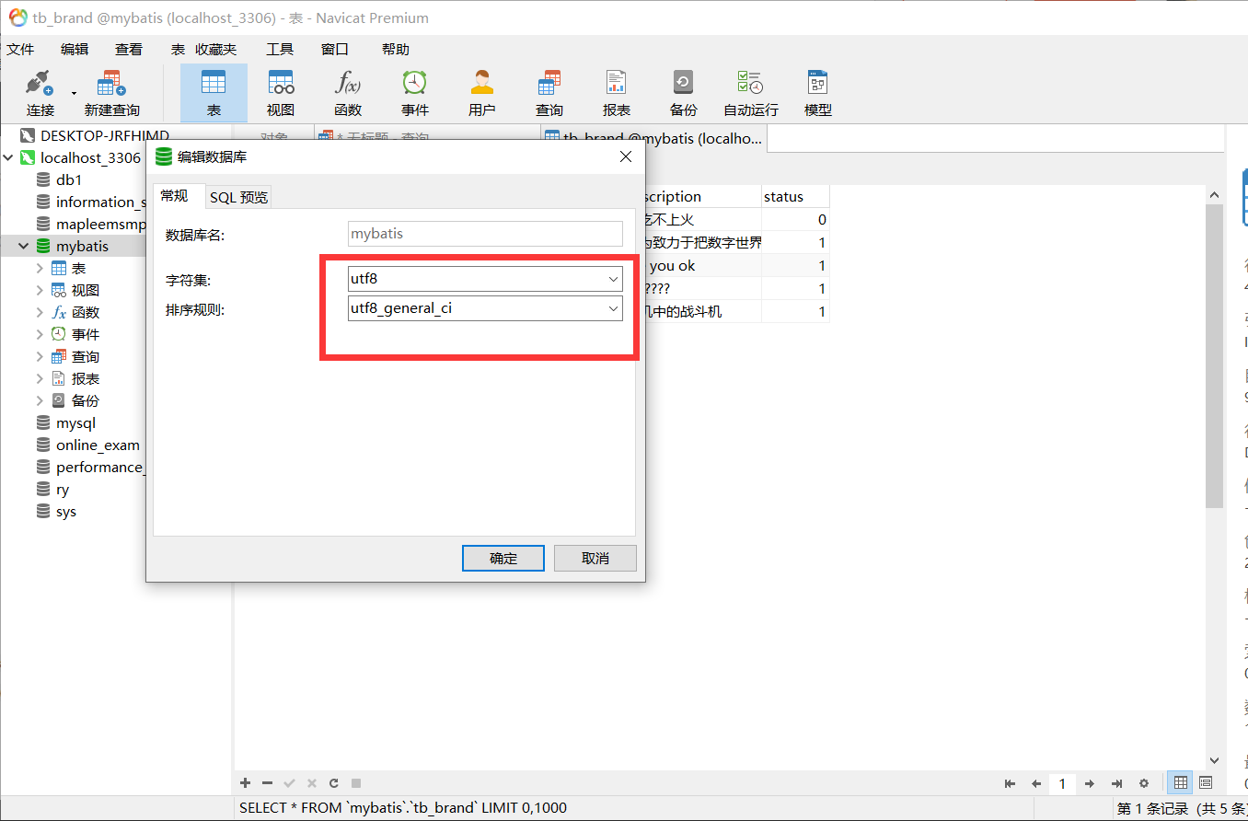Go to next record page
The image size is (1248, 821).
pyautogui.click(x=1090, y=784)
